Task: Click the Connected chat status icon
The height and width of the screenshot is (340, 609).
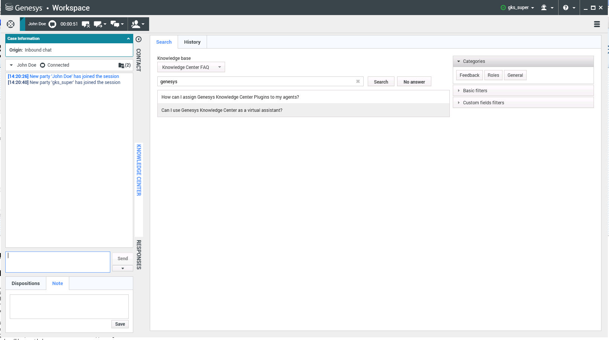Action: pyautogui.click(x=43, y=65)
